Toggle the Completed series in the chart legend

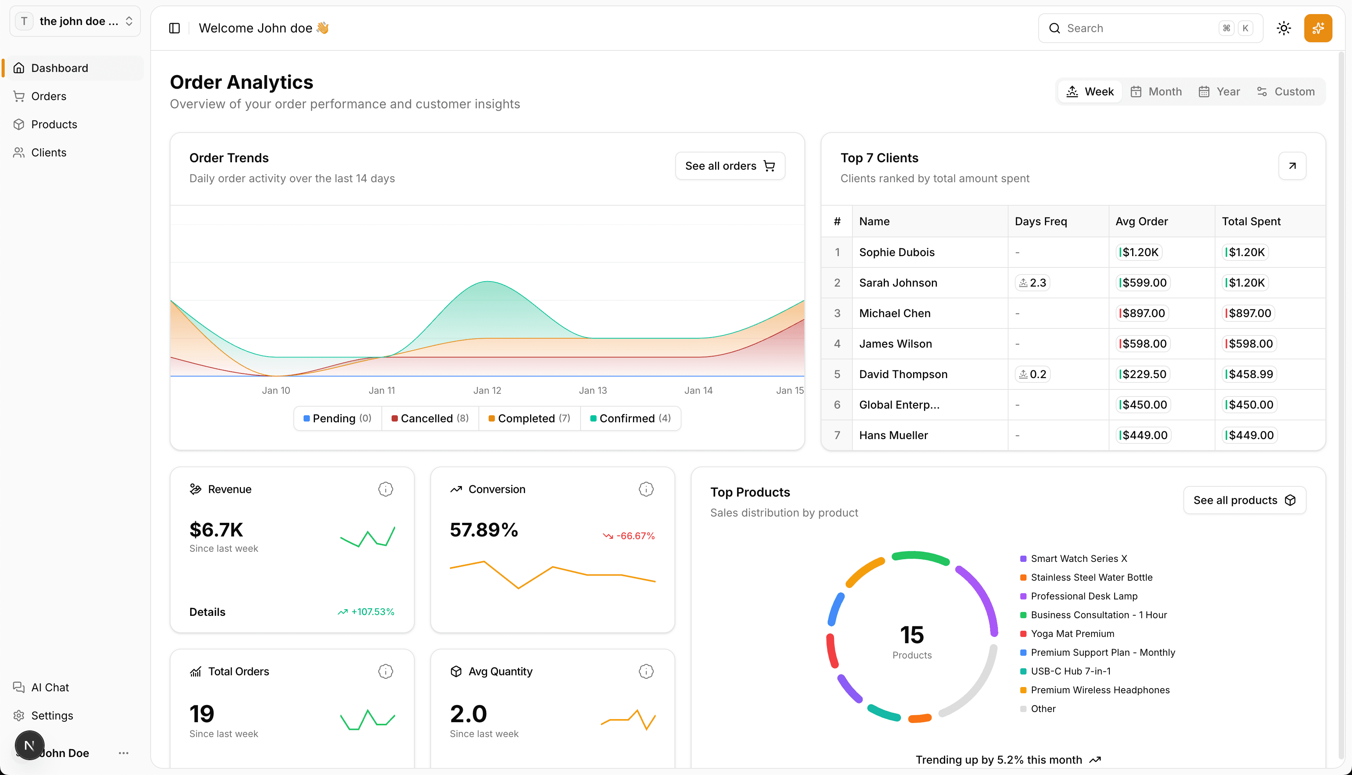click(528, 418)
